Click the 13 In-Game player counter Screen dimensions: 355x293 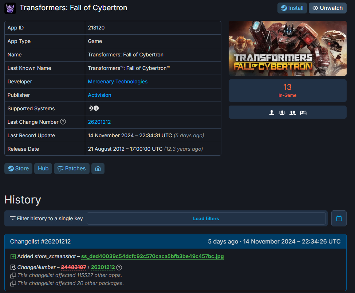tap(287, 91)
